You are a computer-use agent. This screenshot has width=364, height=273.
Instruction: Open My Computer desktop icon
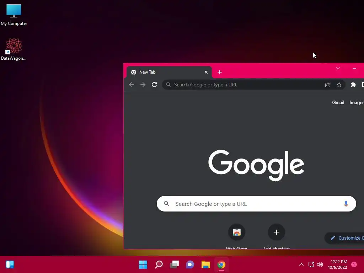pyautogui.click(x=14, y=14)
